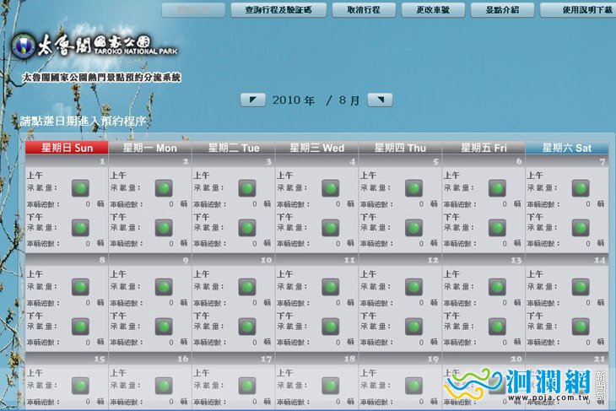Open 查詢行程及驗證碼 menu button
Viewport: 616px width, 411px height.
pyautogui.click(x=278, y=10)
